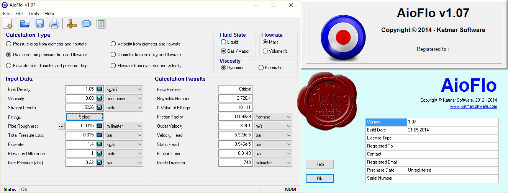Screen dimensions: 508x193
Task: Click the NUM indicator in status bar
Action: click(x=290, y=190)
